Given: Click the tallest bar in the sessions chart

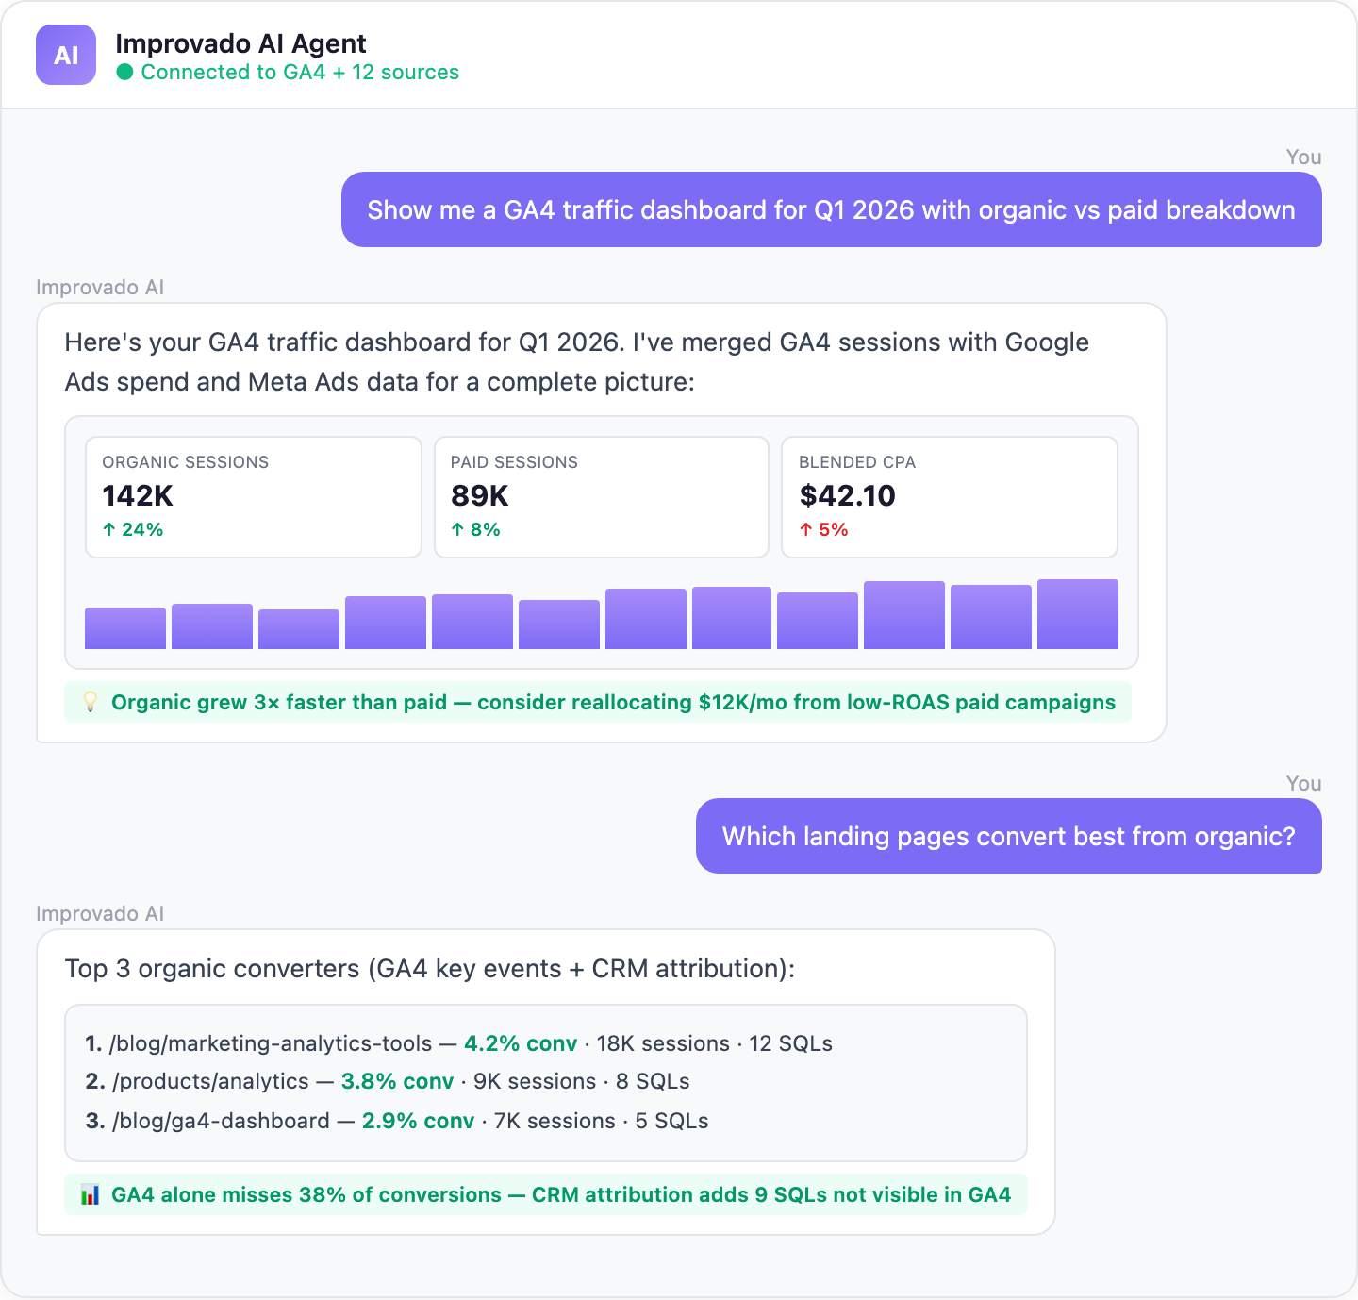Looking at the screenshot, I should click(1078, 613).
